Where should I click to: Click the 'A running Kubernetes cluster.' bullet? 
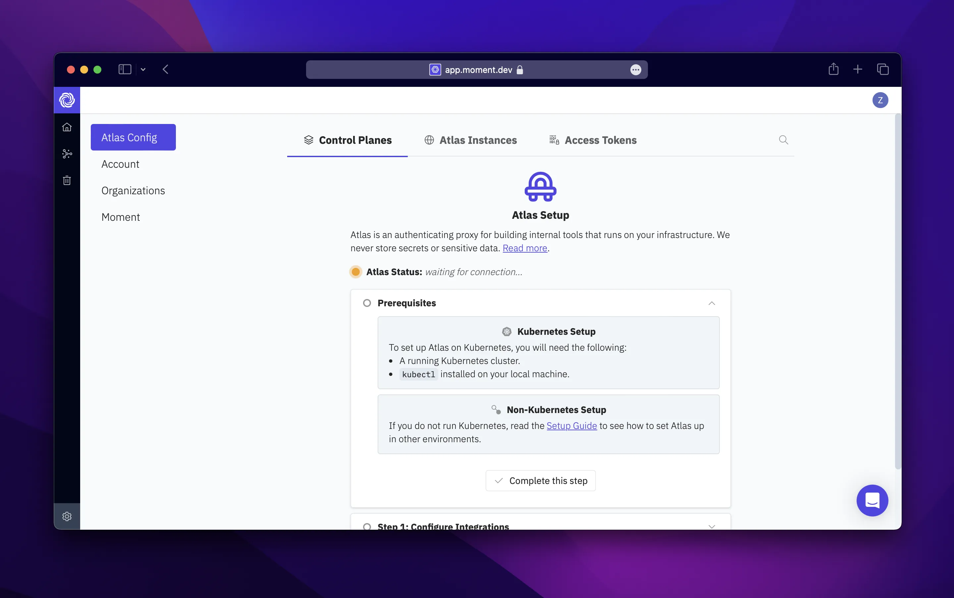coord(459,361)
